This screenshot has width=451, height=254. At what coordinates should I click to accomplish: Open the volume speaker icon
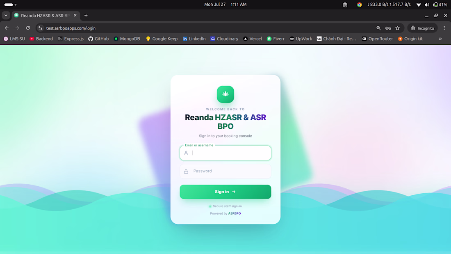click(x=427, y=5)
